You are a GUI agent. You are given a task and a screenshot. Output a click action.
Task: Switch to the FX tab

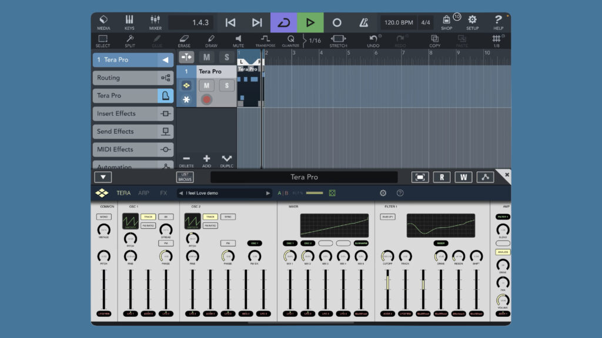point(163,193)
